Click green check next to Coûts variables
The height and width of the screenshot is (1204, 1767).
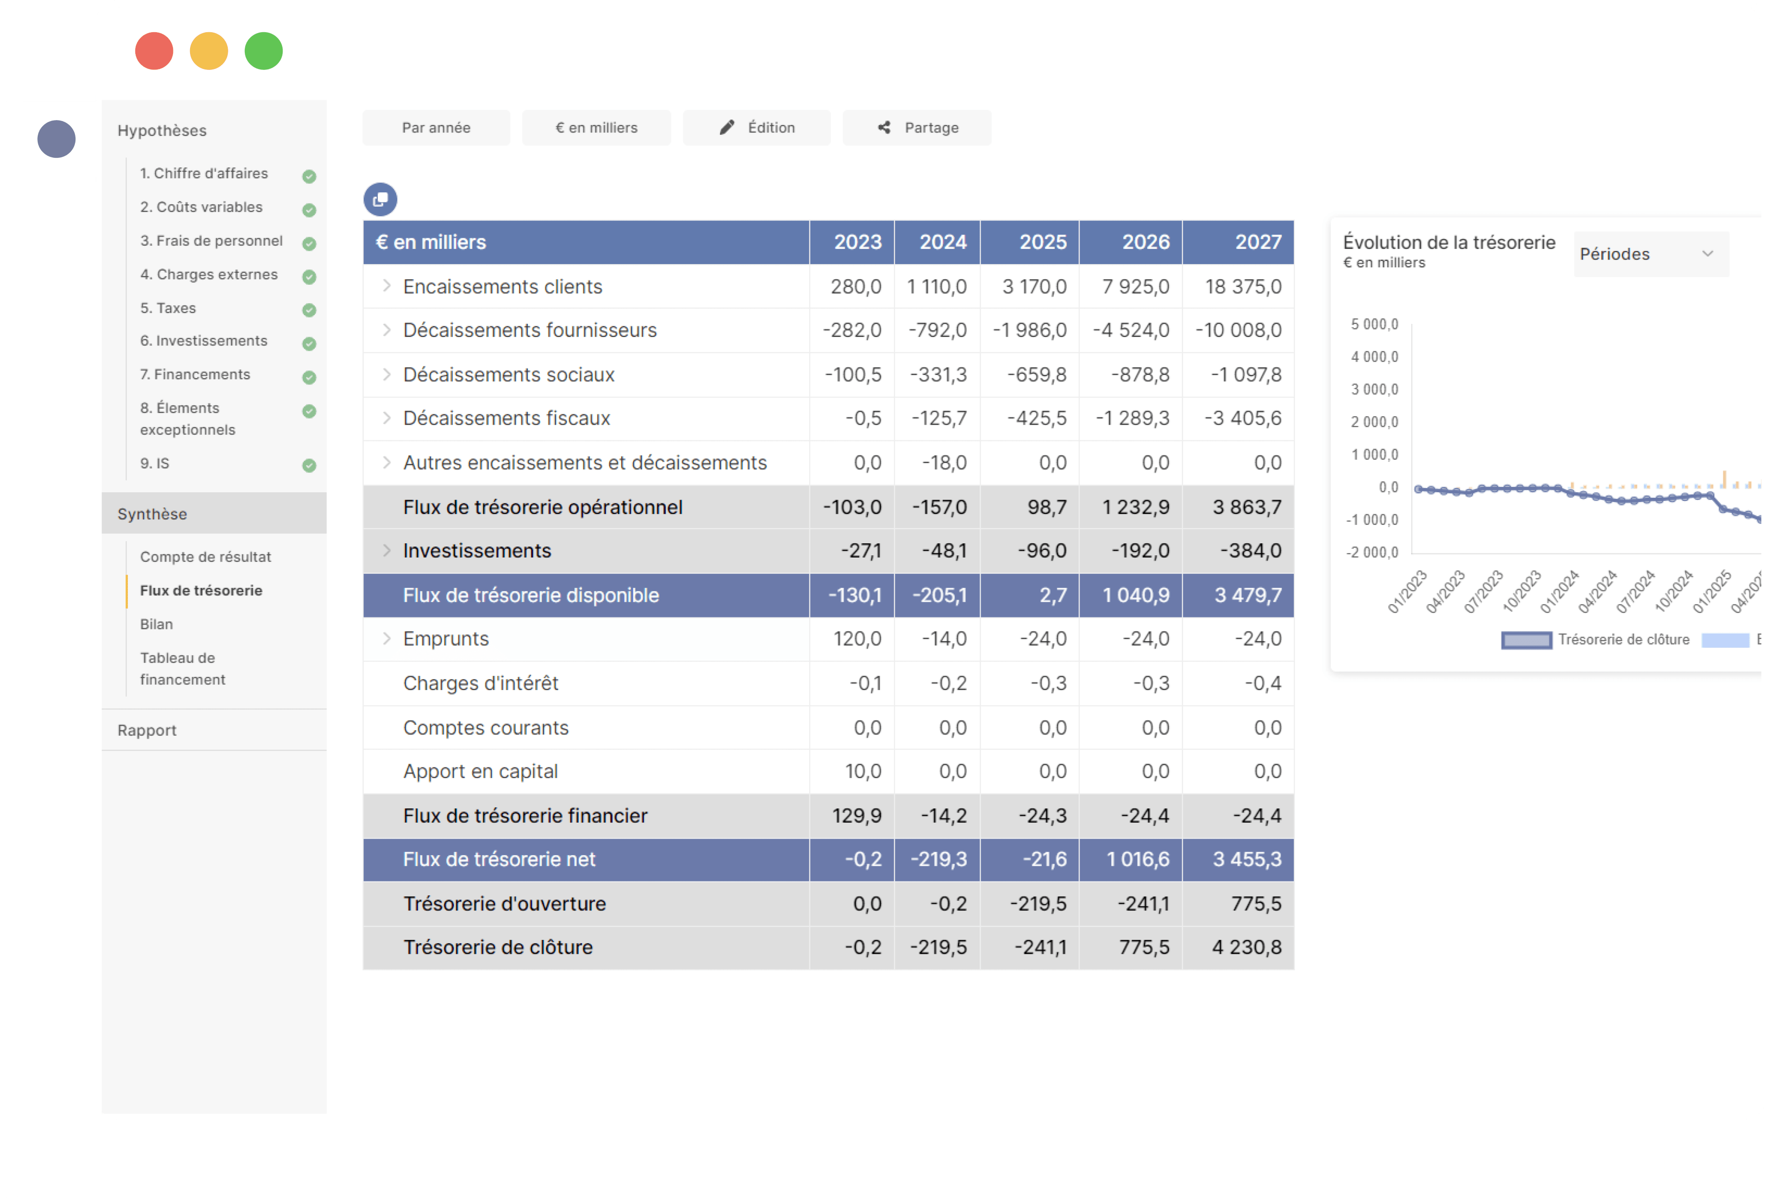(x=309, y=210)
